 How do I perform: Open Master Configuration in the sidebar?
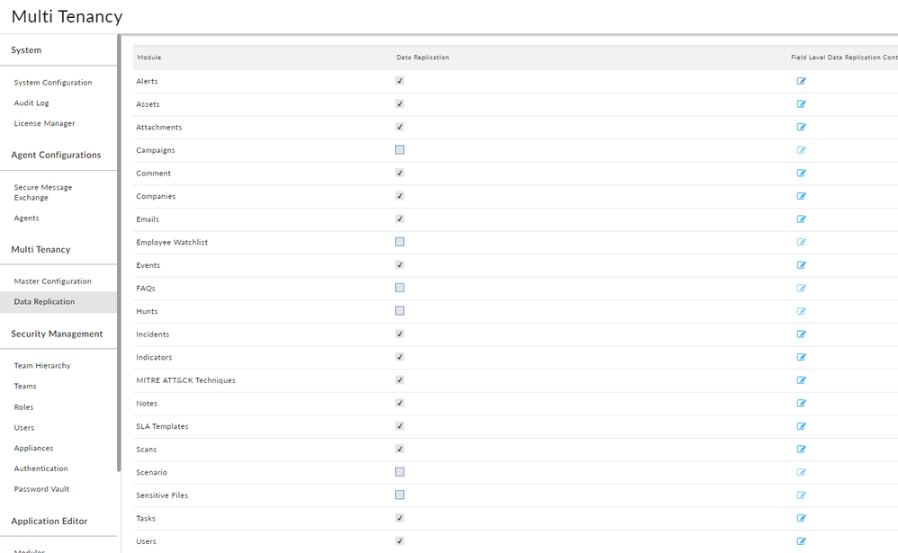[53, 281]
